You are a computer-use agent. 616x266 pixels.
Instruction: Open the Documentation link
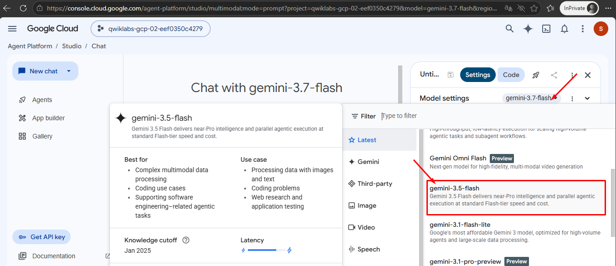coord(54,256)
